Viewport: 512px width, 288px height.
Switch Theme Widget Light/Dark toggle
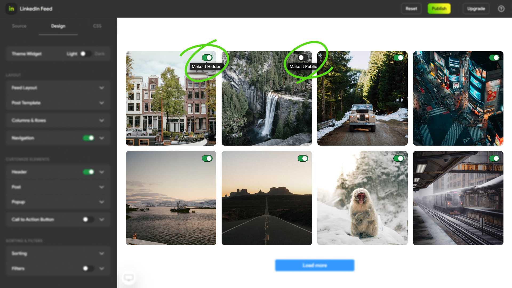(85, 54)
